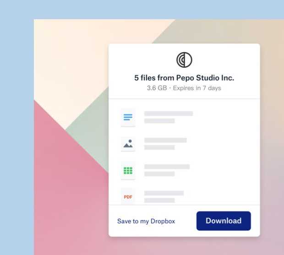Click the '3.6 GB · Expires in 7 days' text
This screenshot has height=255, width=284.
(184, 88)
